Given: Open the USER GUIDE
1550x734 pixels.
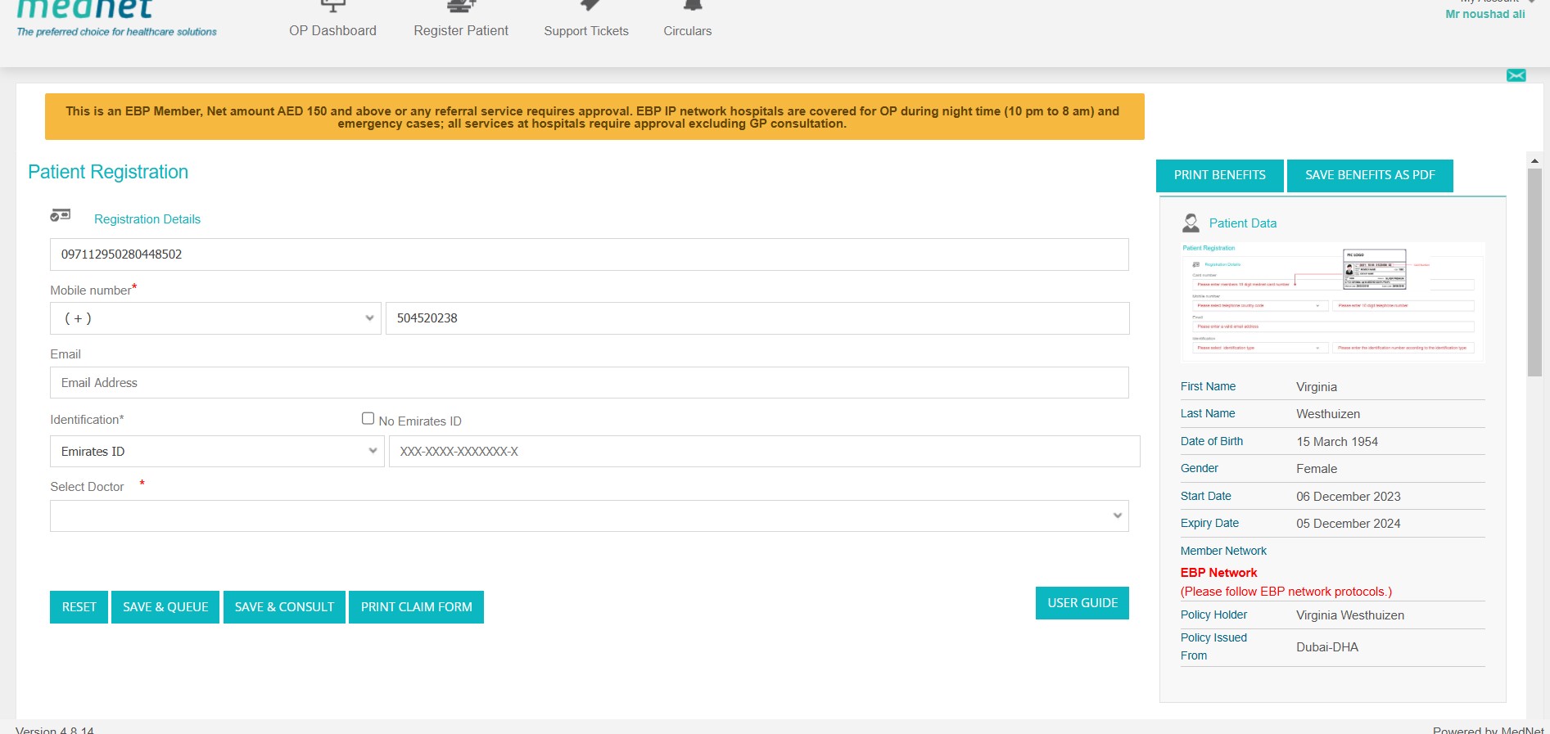Looking at the screenshot, I should coord(1082,603).
